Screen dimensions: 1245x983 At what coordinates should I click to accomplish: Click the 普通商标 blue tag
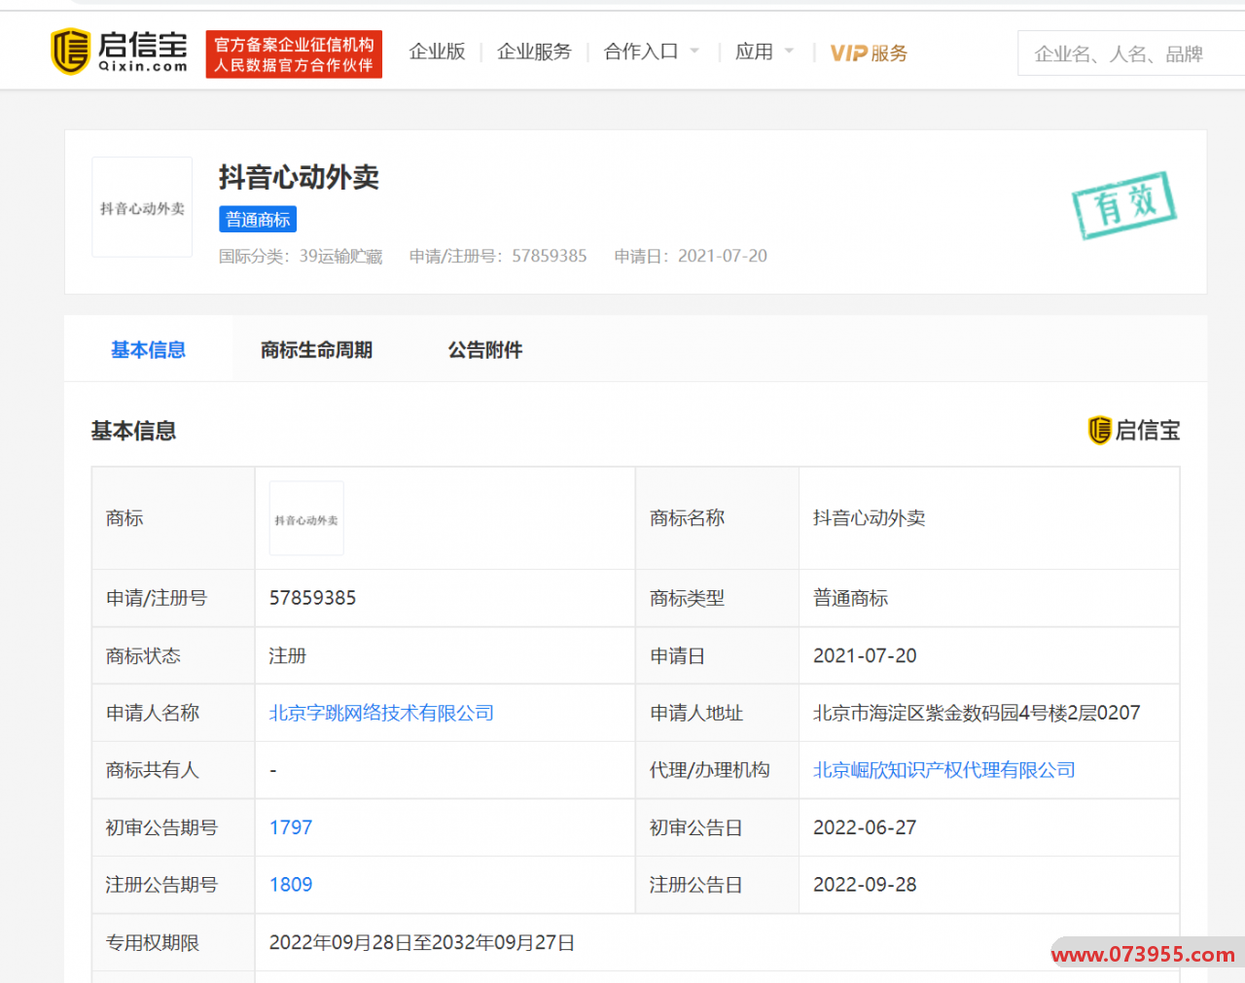[x=258, y=220]
